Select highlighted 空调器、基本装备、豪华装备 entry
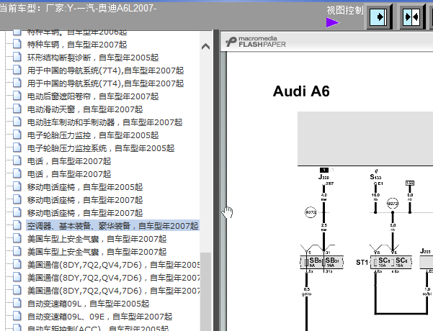This screenshot has height=331, width=433. pyautogui.click(x=112, y=226)
